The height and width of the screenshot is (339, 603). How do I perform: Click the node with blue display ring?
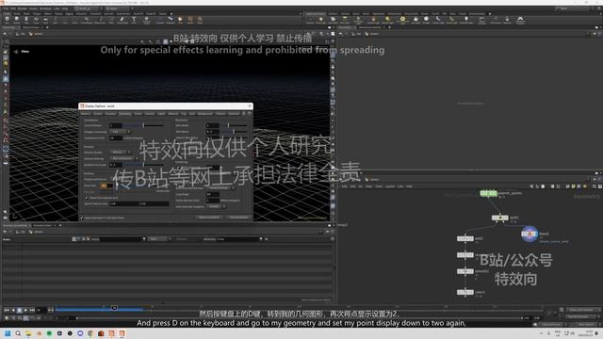click(530, 234)
